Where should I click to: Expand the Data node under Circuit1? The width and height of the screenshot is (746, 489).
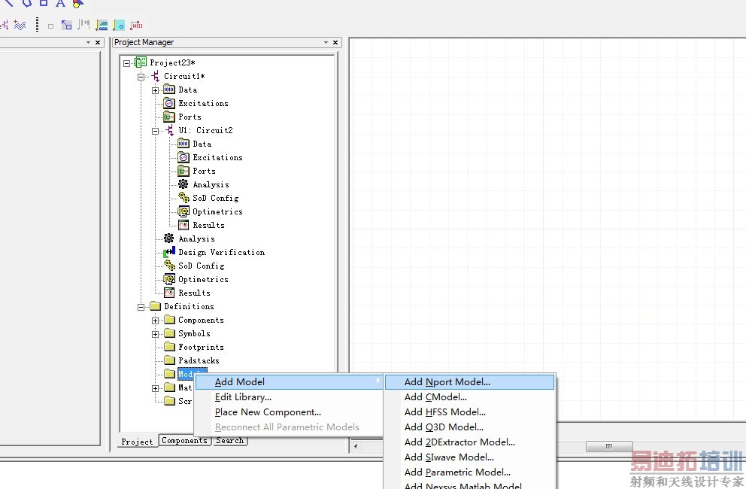[x=155, y=90]
